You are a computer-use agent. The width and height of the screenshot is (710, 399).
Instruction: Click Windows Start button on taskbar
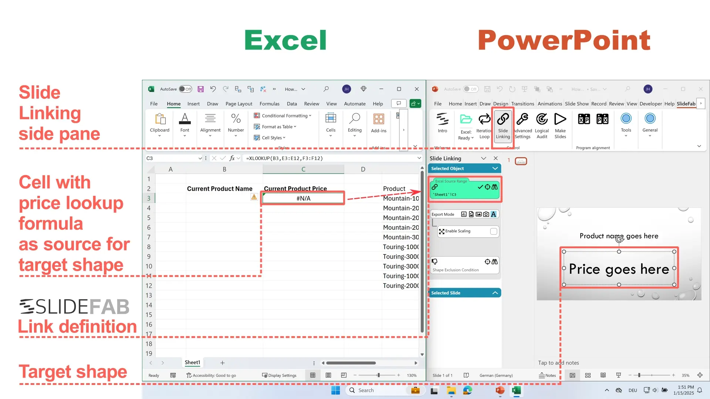click(x=335, y=391)
